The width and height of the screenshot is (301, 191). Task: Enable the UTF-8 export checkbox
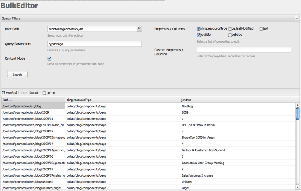click(44, 93)
